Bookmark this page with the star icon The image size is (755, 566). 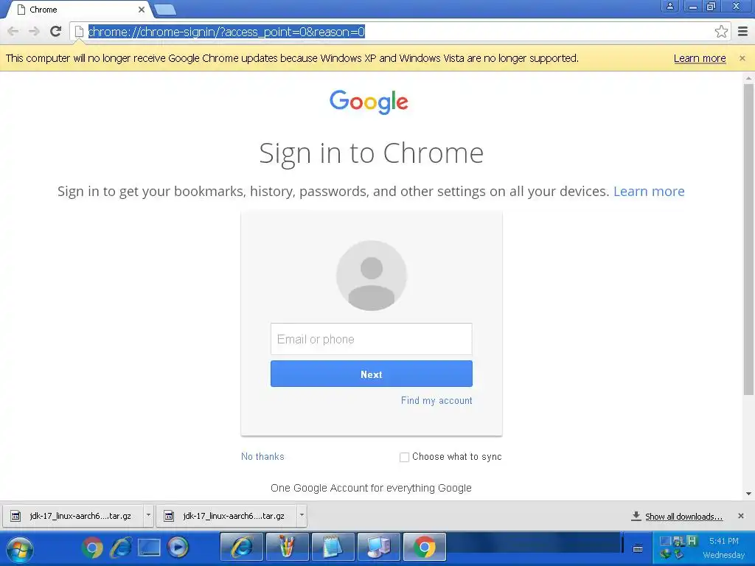tap(721, 32)
